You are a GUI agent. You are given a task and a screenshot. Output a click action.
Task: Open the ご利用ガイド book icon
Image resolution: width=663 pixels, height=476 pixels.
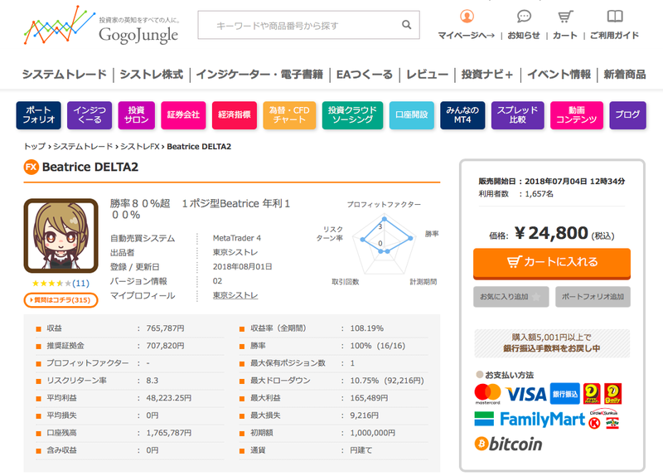click(x=615, y=16)
